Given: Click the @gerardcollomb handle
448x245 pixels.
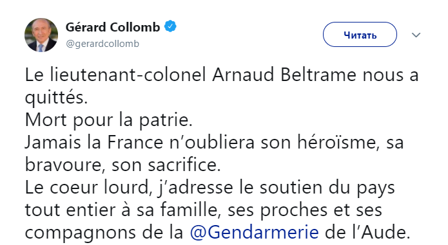Looking at the screenshot, I should [x=102, y=44].
